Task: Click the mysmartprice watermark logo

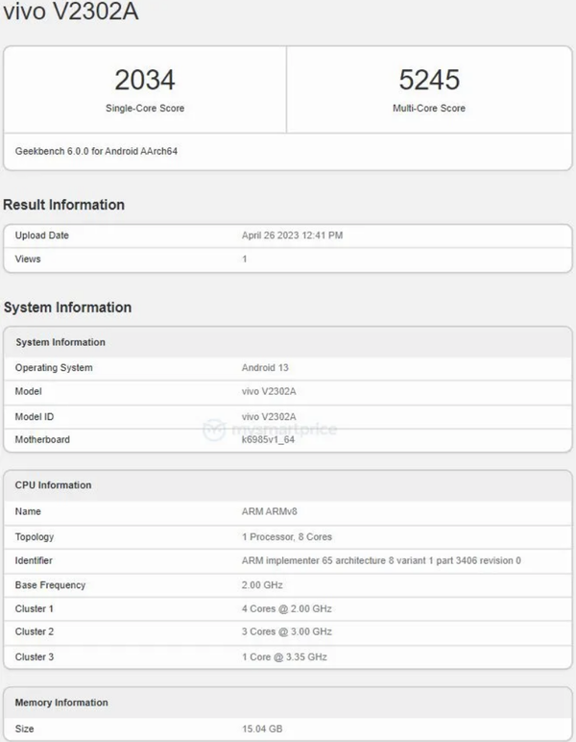Action: tap(269, 429)
